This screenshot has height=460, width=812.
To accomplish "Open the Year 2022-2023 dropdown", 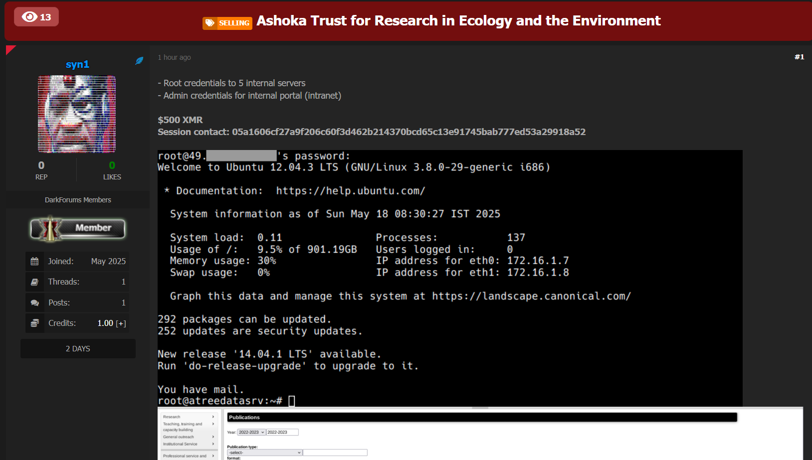I will tap(251, 432).
